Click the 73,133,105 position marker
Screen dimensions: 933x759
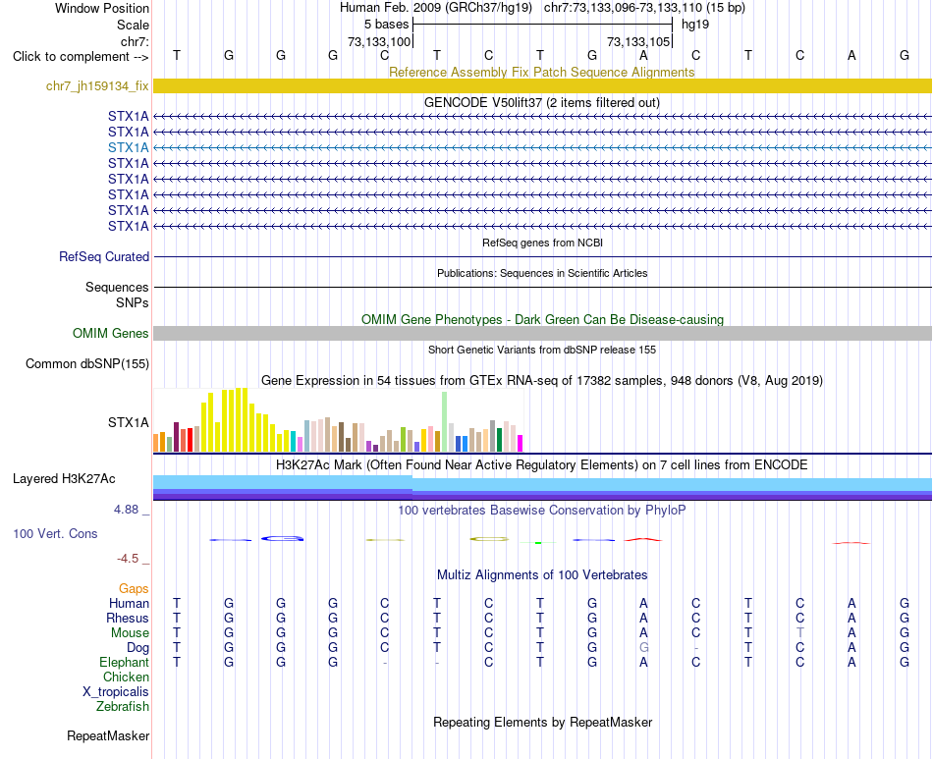pyautogui.click(x=638, y=41)
